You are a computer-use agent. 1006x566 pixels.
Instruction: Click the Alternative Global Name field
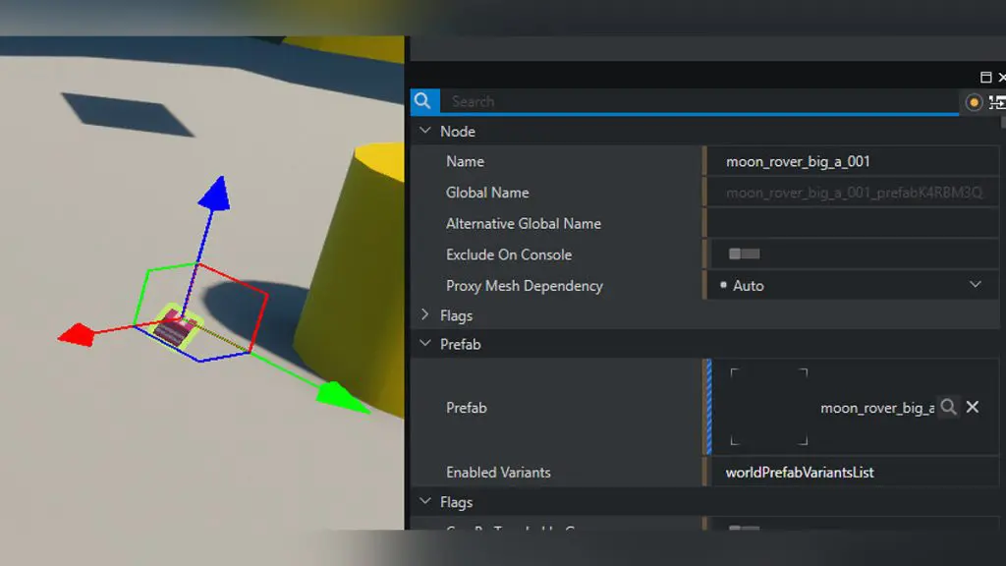(851, 224)
